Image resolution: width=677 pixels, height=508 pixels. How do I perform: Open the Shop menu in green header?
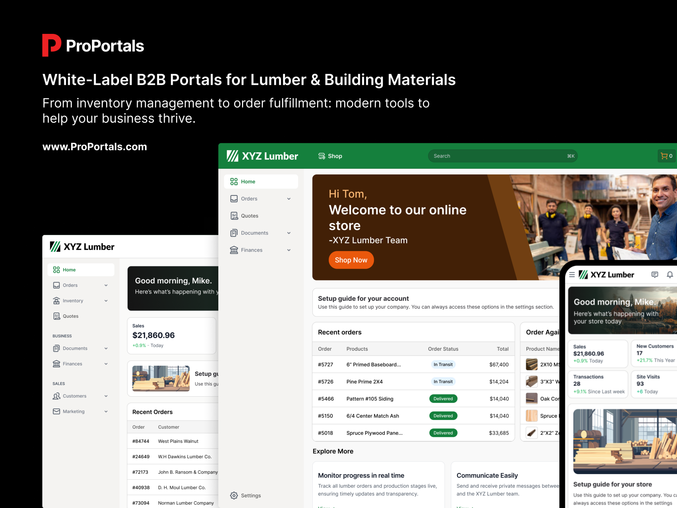click(x=330, y=156)
